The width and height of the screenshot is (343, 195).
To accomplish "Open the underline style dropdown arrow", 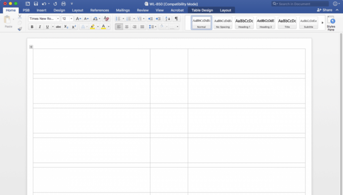I will (53, 27).
